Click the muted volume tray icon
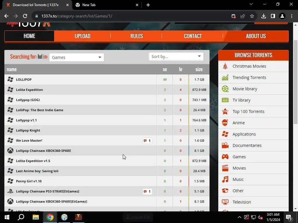This screenshot has width=298, height=223. (260, 217)
